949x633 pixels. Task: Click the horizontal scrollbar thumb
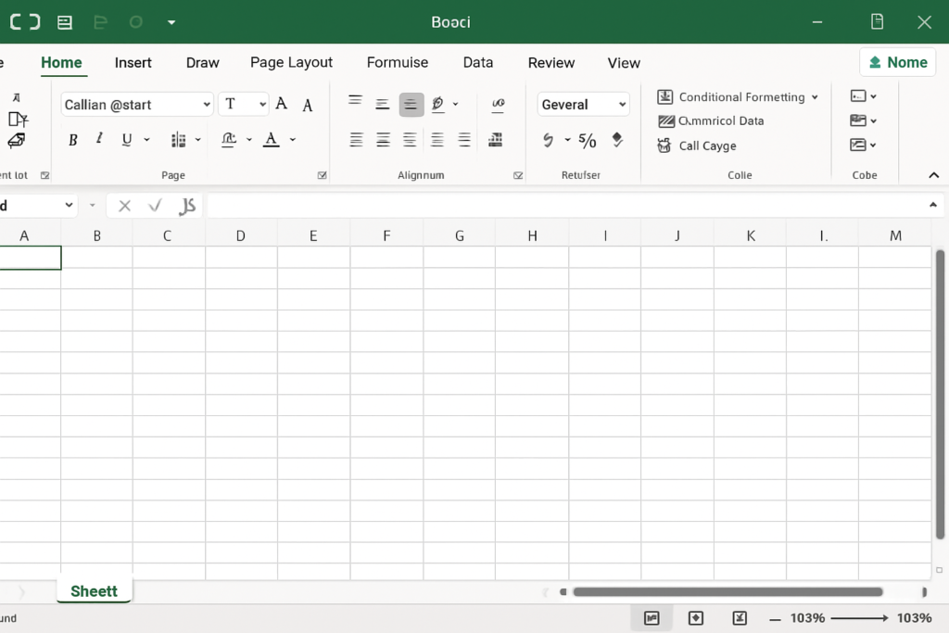[x=728, y=592]
